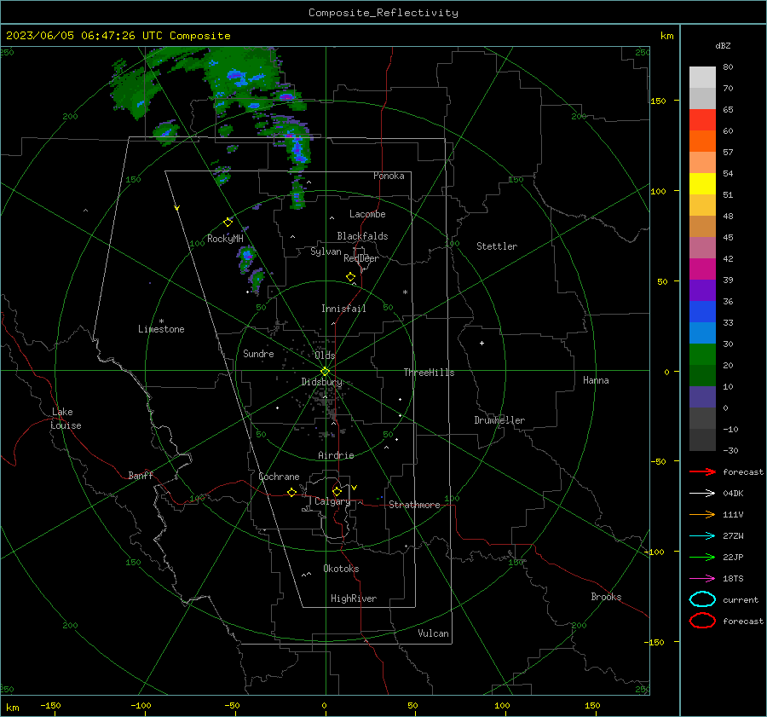The width and height of the screenshot is (767, 717).
Task: Click the Brooks label
Action: [x=606, y=597]
